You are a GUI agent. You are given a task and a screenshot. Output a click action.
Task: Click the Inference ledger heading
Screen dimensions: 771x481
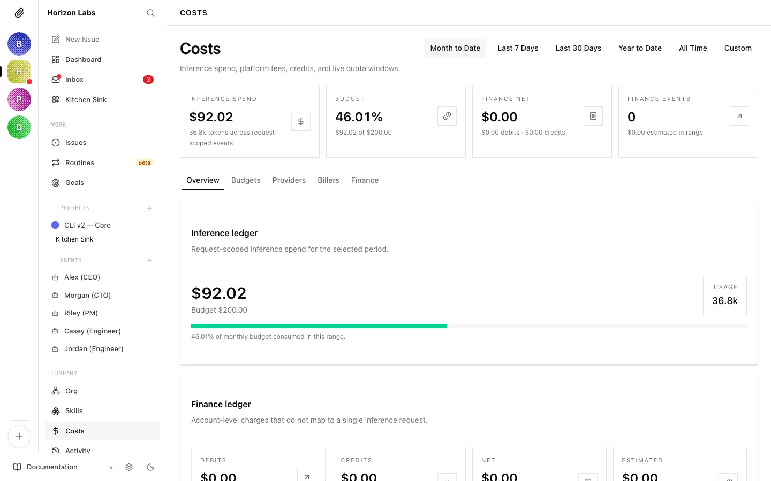click(224, 233)
